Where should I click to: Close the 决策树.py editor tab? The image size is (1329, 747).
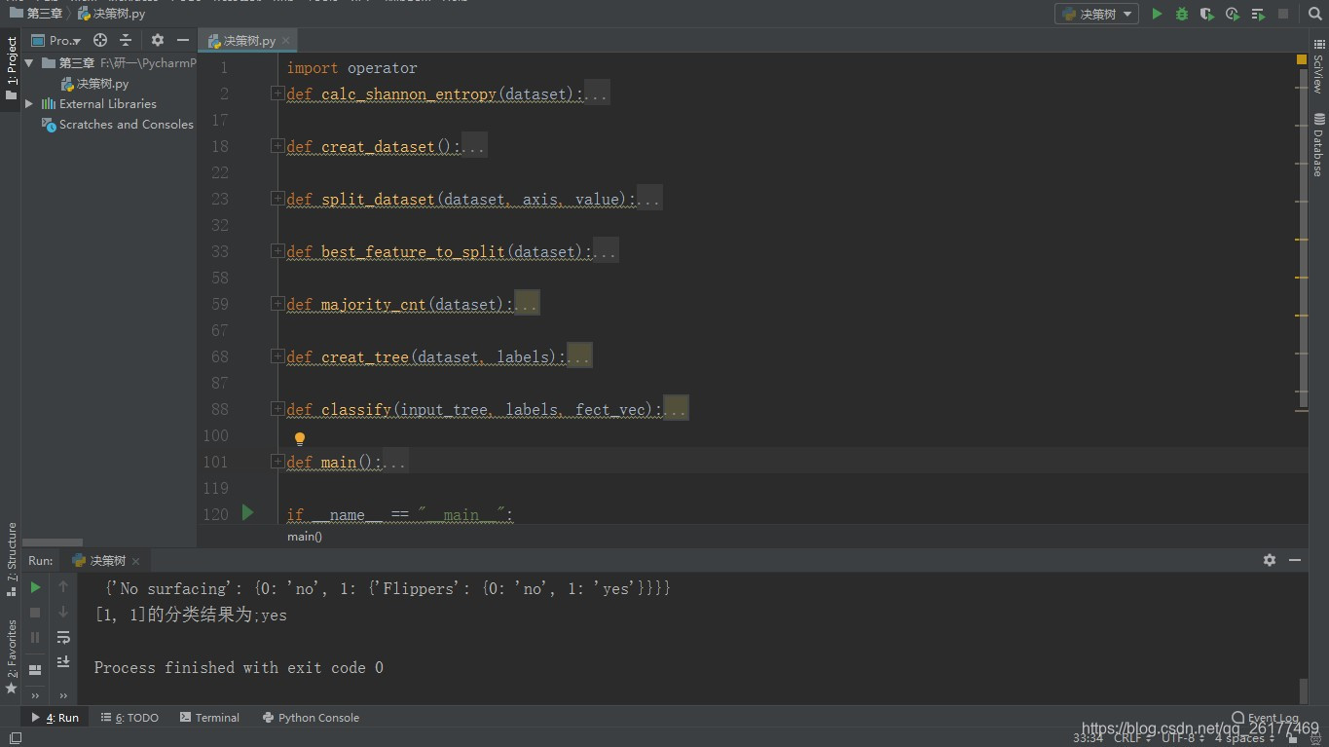click(286, 41)
